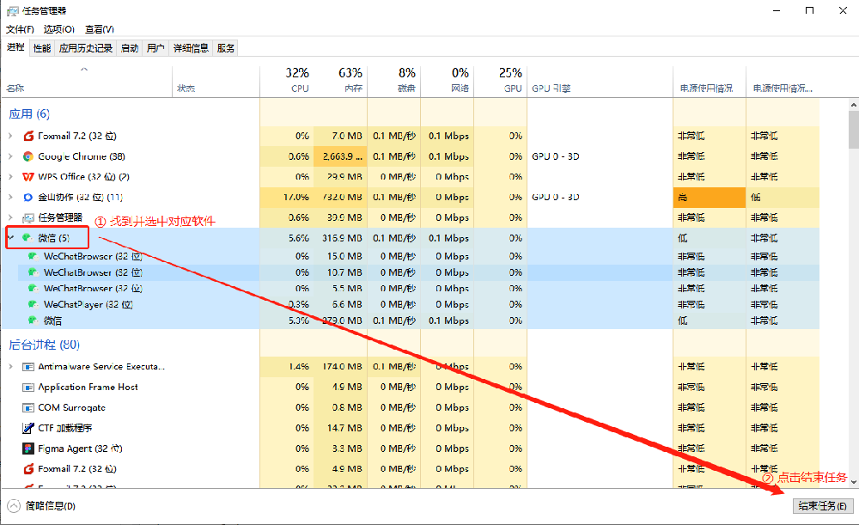Expand the Google Chrome (38) row
859x525 pixels.
[x=10, y=156]
